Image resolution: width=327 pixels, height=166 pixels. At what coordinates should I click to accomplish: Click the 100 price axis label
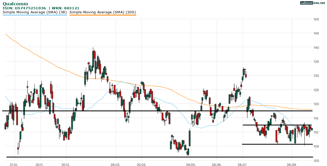click(x=316, y=160)
